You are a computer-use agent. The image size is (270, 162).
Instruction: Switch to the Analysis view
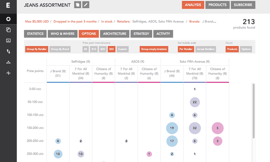coord(193,5)
